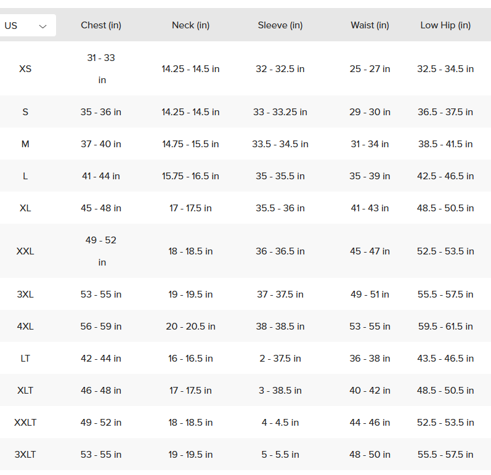Screen dimensions: 491x475
Task: Select the 48.5 - 50.5 in XLT hip cell
Action: [445, 391]
